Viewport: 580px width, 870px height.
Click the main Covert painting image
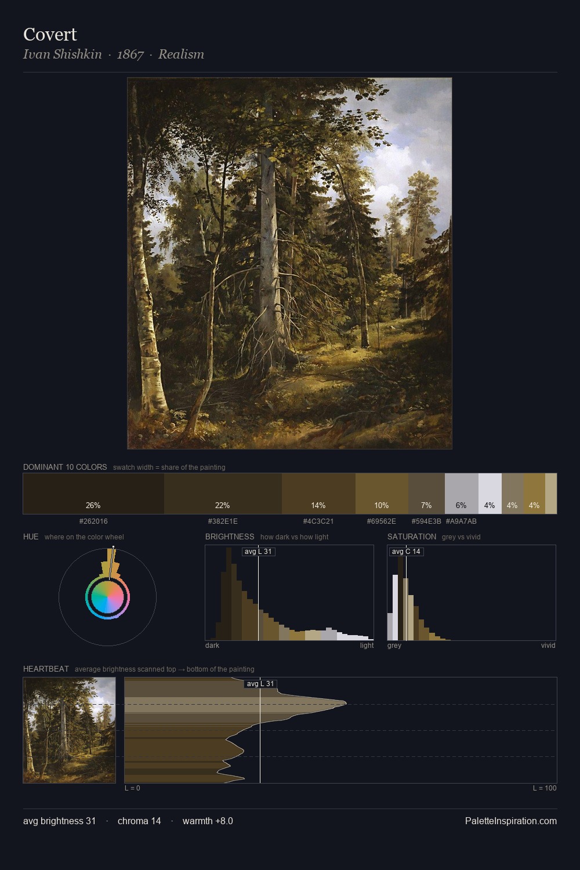(x=289, y=263)
